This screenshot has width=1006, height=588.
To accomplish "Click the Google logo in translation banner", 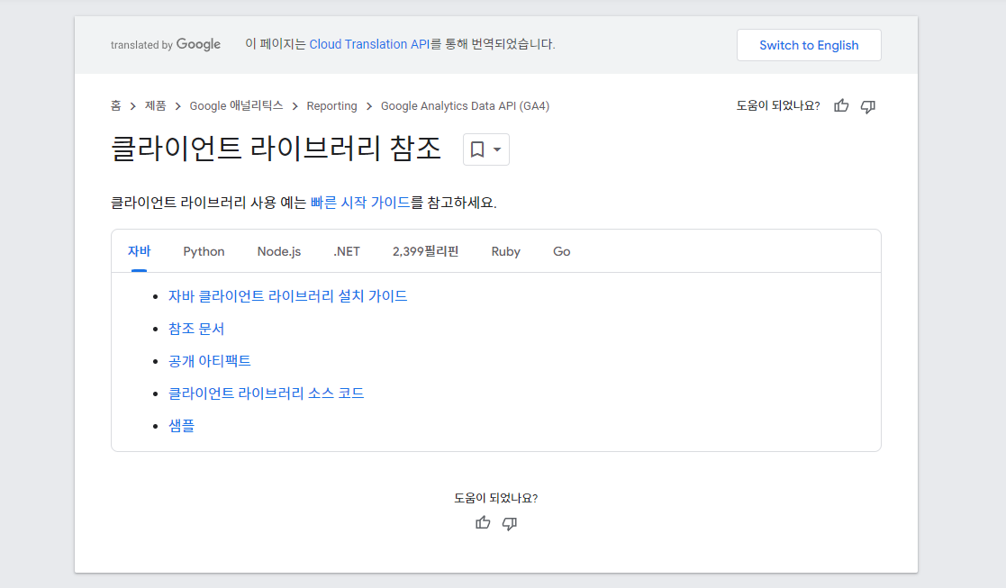I will pyautogui.click(x=198, y=44).
